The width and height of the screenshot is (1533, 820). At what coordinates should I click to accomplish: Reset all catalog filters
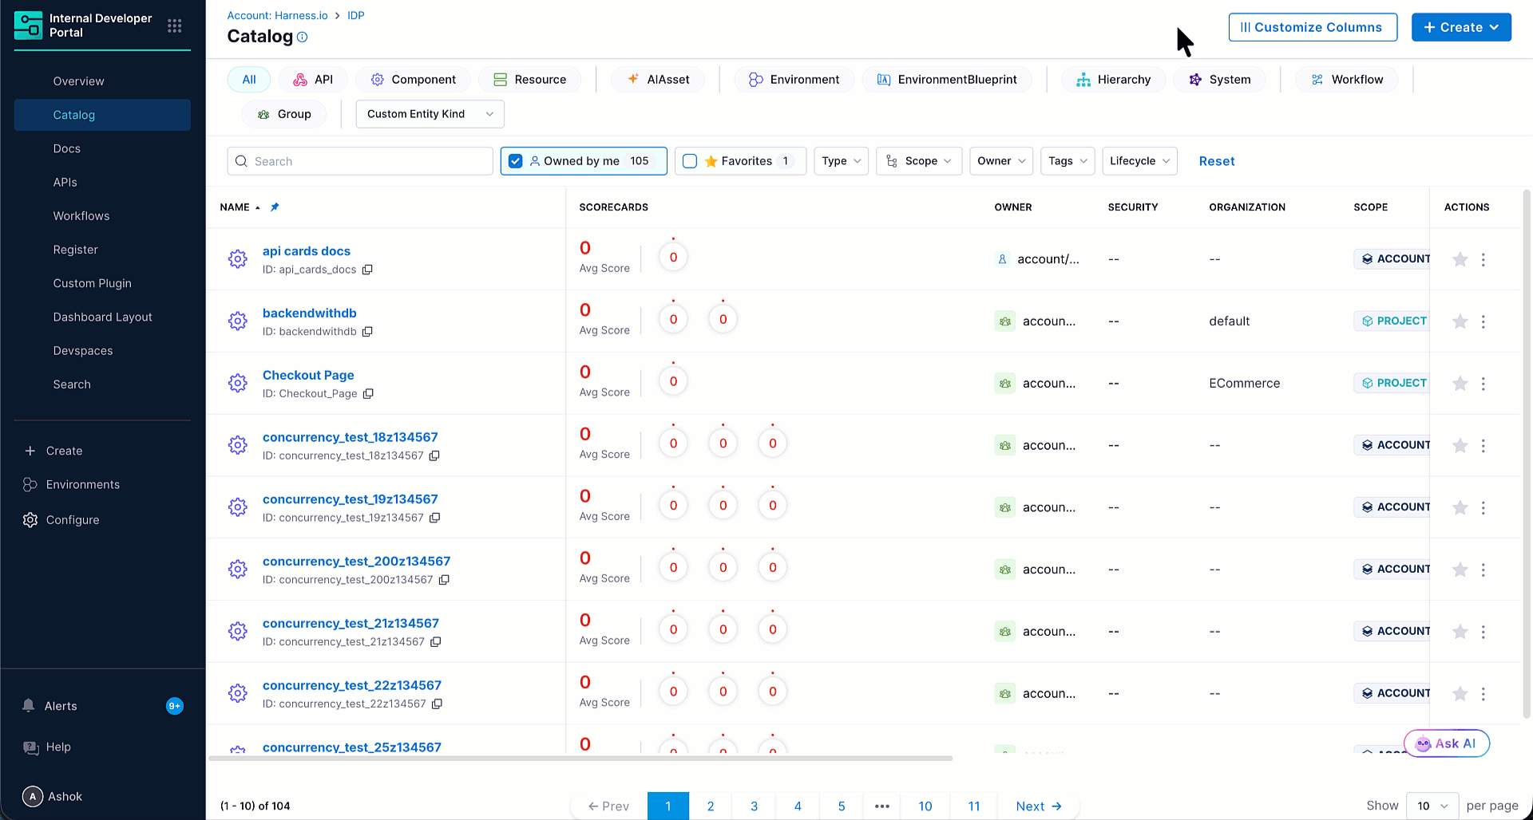coord(1217,161)
